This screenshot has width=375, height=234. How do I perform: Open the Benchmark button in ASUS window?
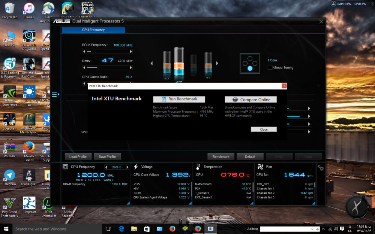[x=221, y=156]
